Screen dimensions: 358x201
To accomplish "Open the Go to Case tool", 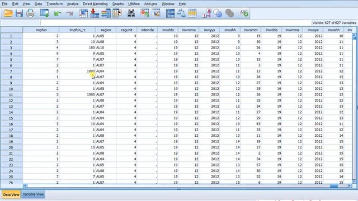I will (83, 13).
